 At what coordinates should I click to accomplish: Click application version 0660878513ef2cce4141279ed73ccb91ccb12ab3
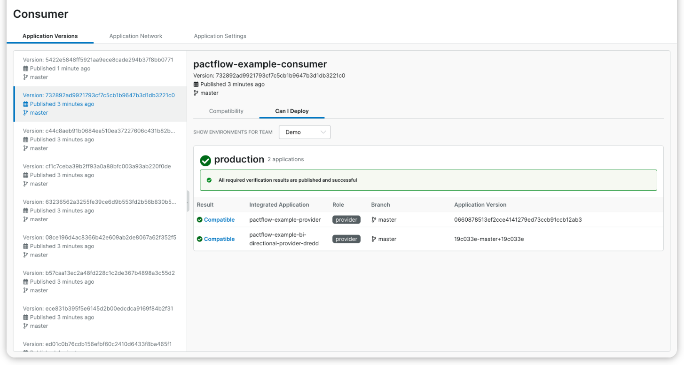click(x=518, y=220)
